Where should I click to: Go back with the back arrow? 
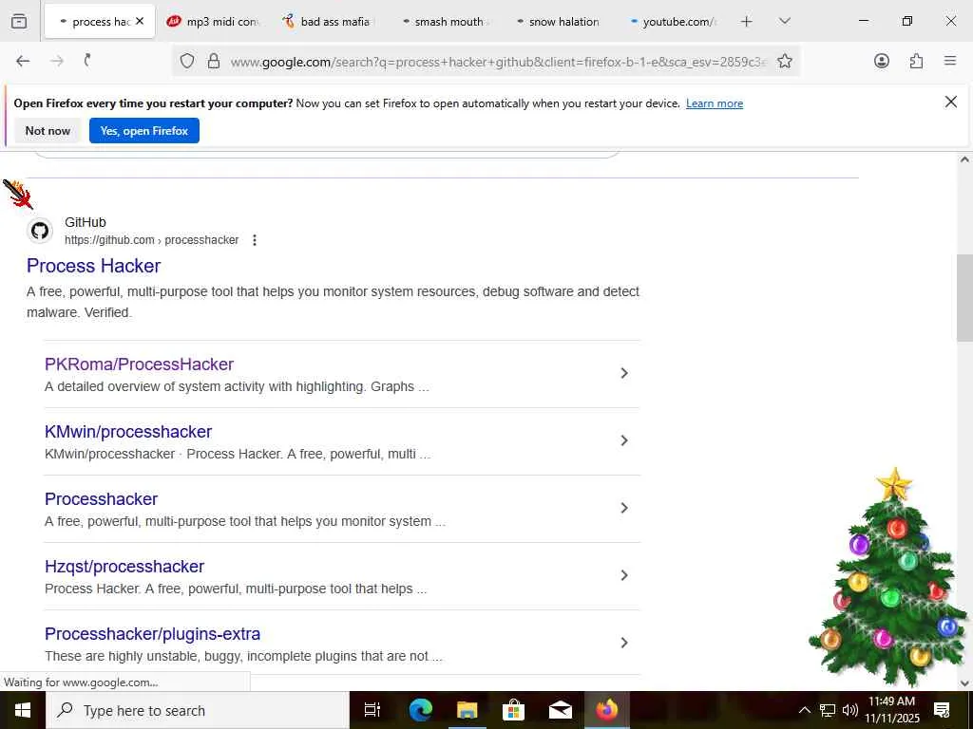pos(23,61)
